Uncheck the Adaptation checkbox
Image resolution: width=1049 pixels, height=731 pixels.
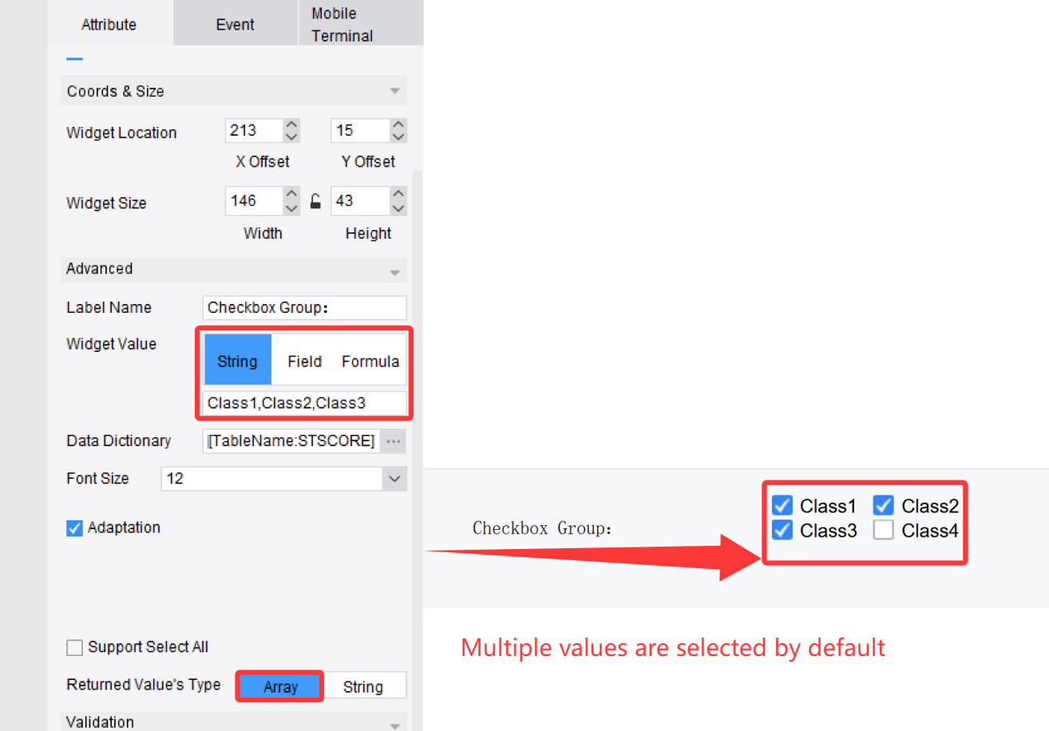(x=74, y=528)
